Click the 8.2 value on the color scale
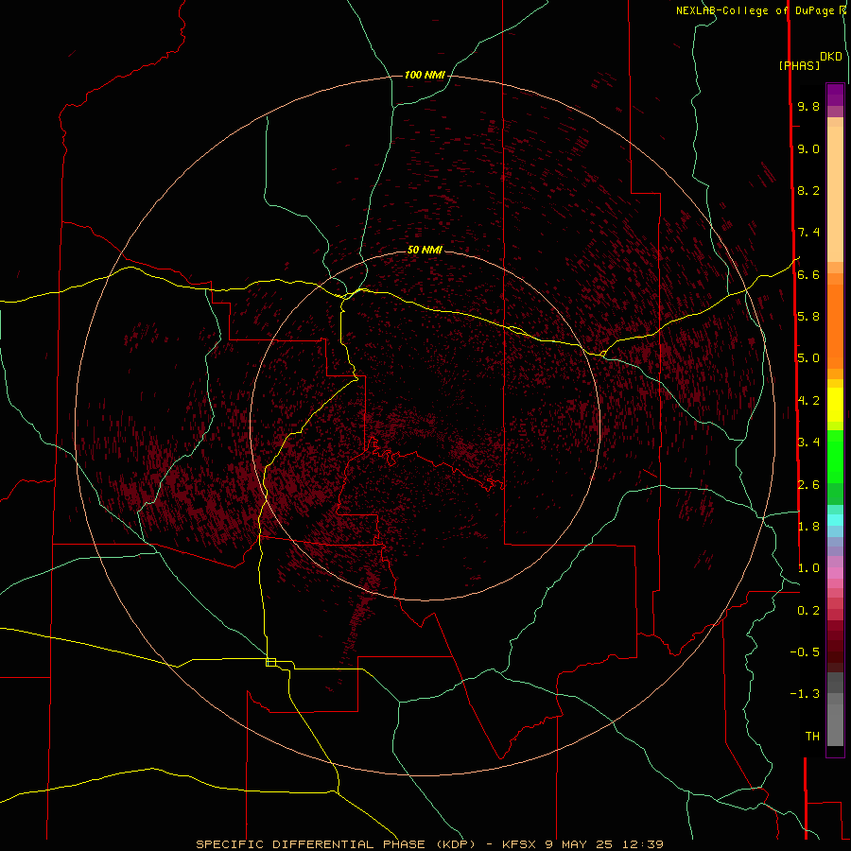851x851 pixels. coord(808,190)
